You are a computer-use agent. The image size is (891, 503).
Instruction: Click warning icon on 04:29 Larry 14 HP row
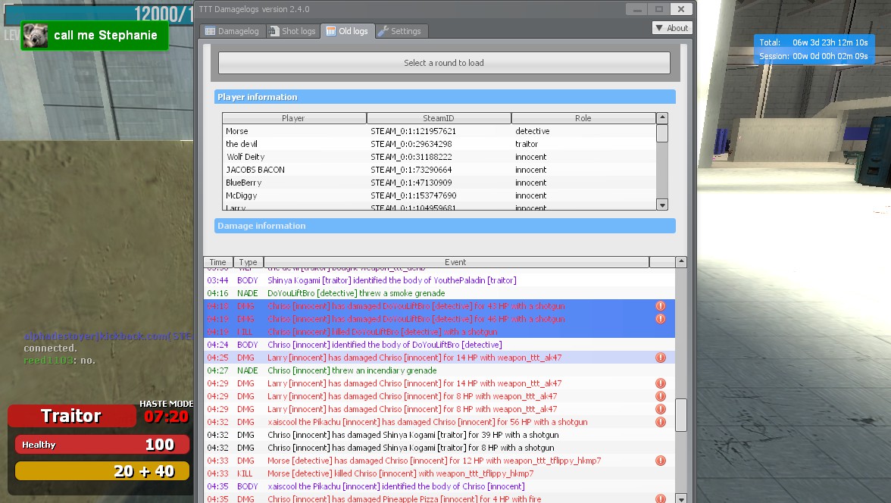click(661, 383)
